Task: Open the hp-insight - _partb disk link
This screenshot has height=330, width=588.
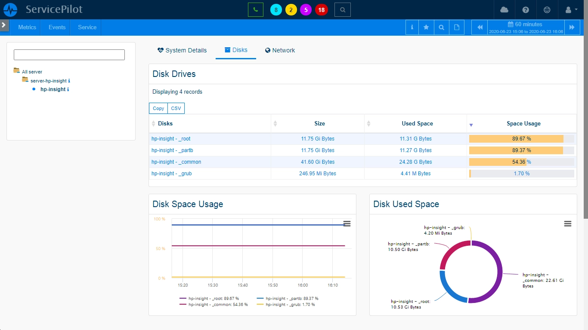Action: pyautogui.click(x=172, y=150)
